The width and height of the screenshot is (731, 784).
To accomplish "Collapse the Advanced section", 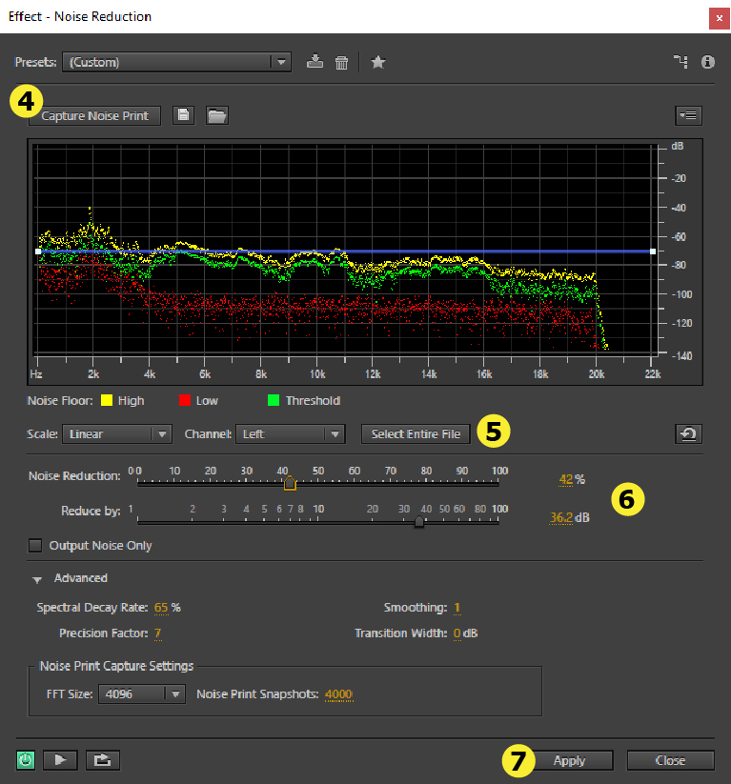I will coord(38,578).
